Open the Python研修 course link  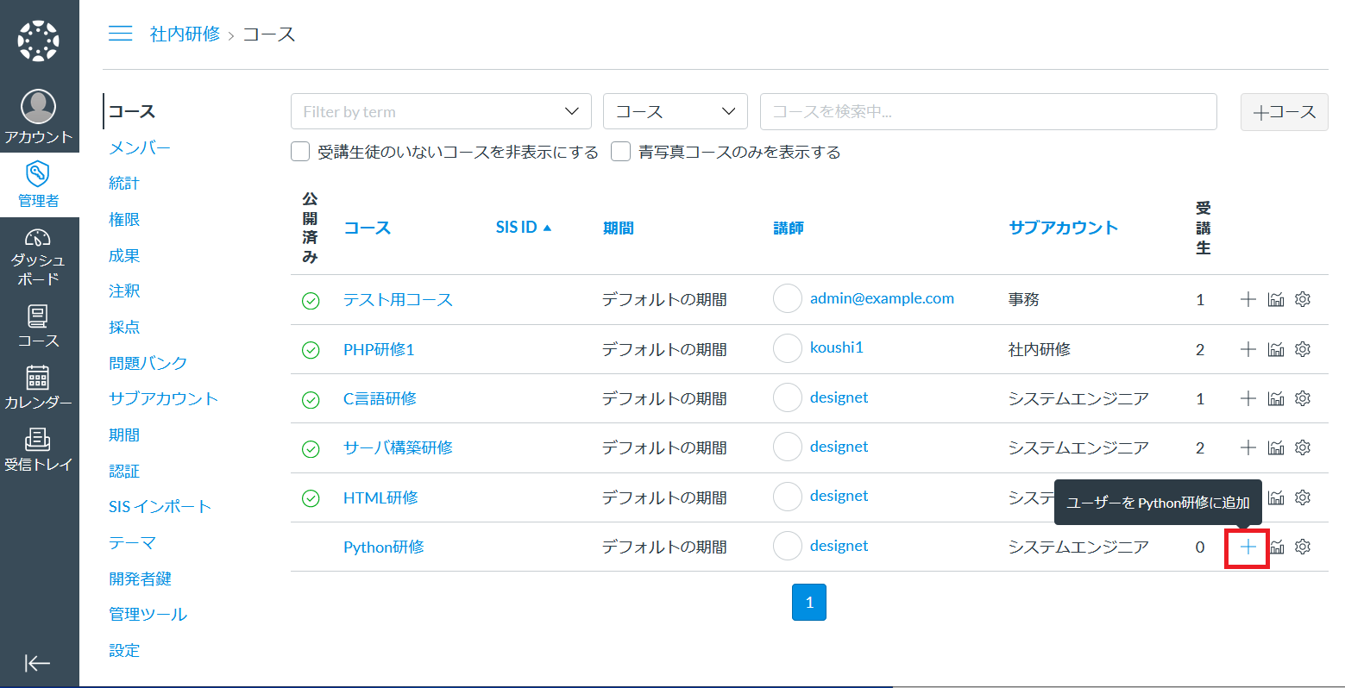[x=384, y=547]
